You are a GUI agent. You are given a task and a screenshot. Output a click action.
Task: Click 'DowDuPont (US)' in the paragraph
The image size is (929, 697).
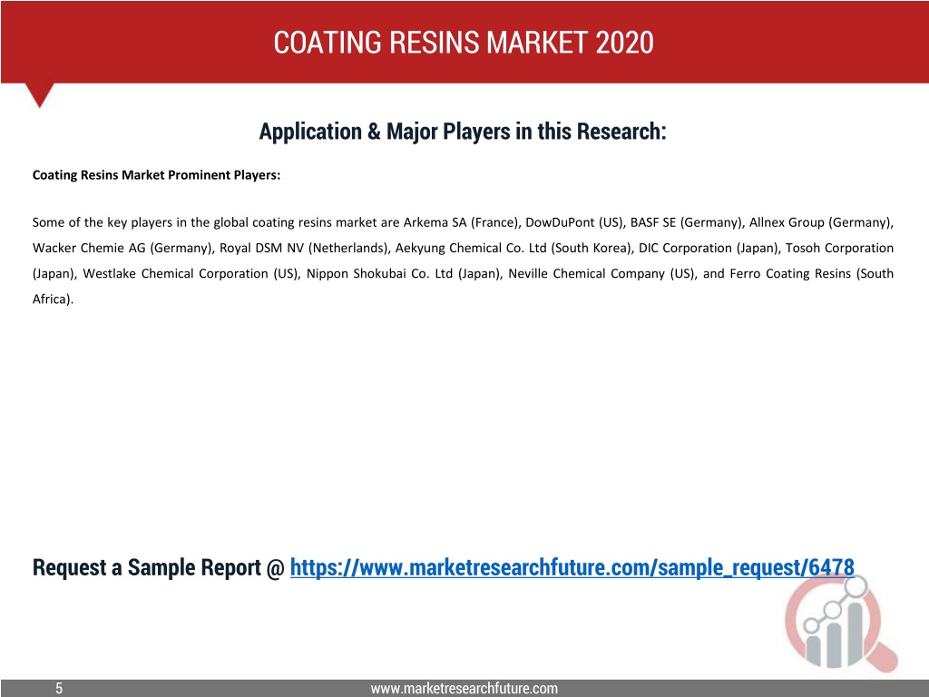click(x=573, y=223)
